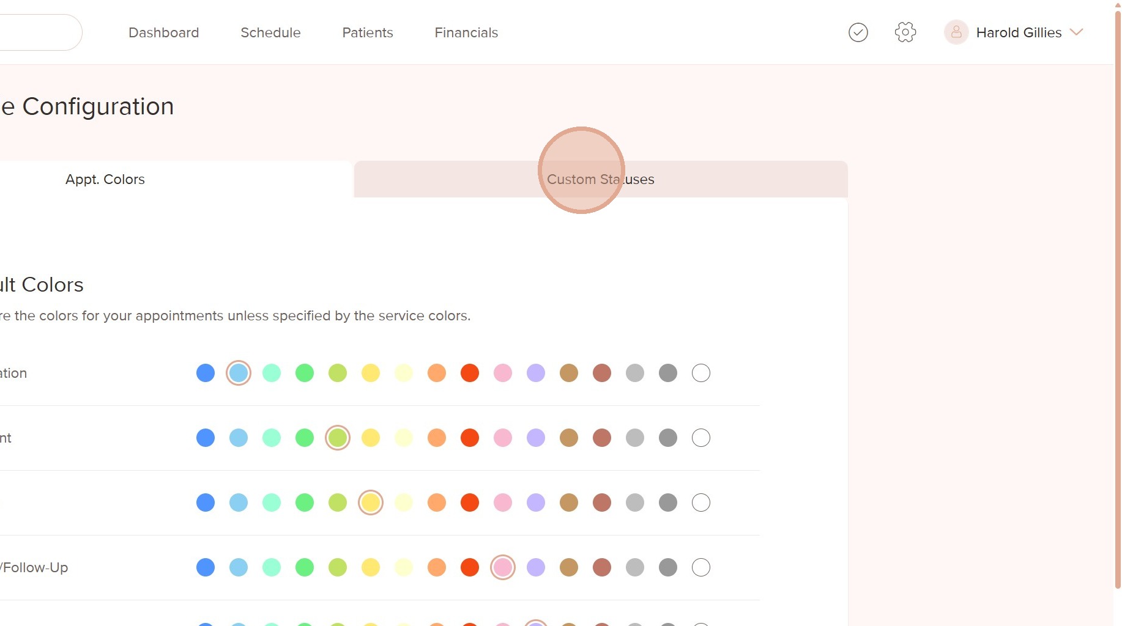Open the Schedule menu item
Image resolution: width=1122 pixels, height=626 pixels.
270,32
